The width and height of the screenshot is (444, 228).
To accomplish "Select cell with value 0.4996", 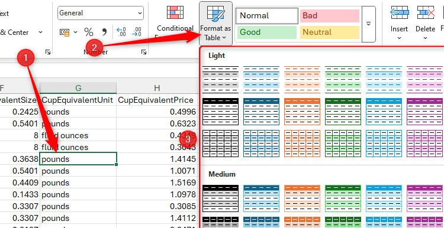I will (x=157, y=112).
